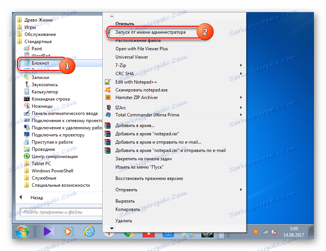Choose Удалить from the context menu
The height and width of the screenshot is (251, 326).
tap(124, 221)
